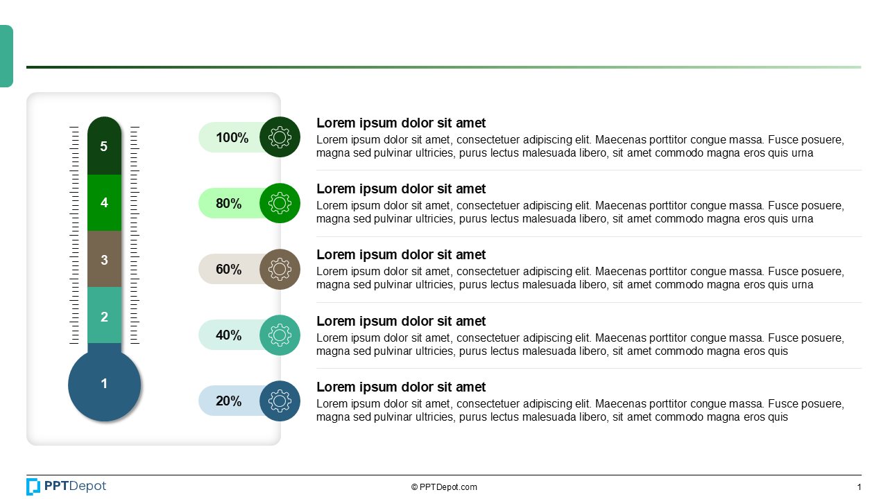Screen dimensions: 888x499
Task: Click the 100% percentage label
Action: coord(232,137)
